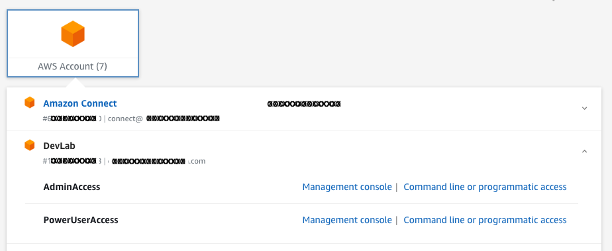Click the orange cube icon beside DevLab
Screen dimensions: 612x251
tap(30, 145)
